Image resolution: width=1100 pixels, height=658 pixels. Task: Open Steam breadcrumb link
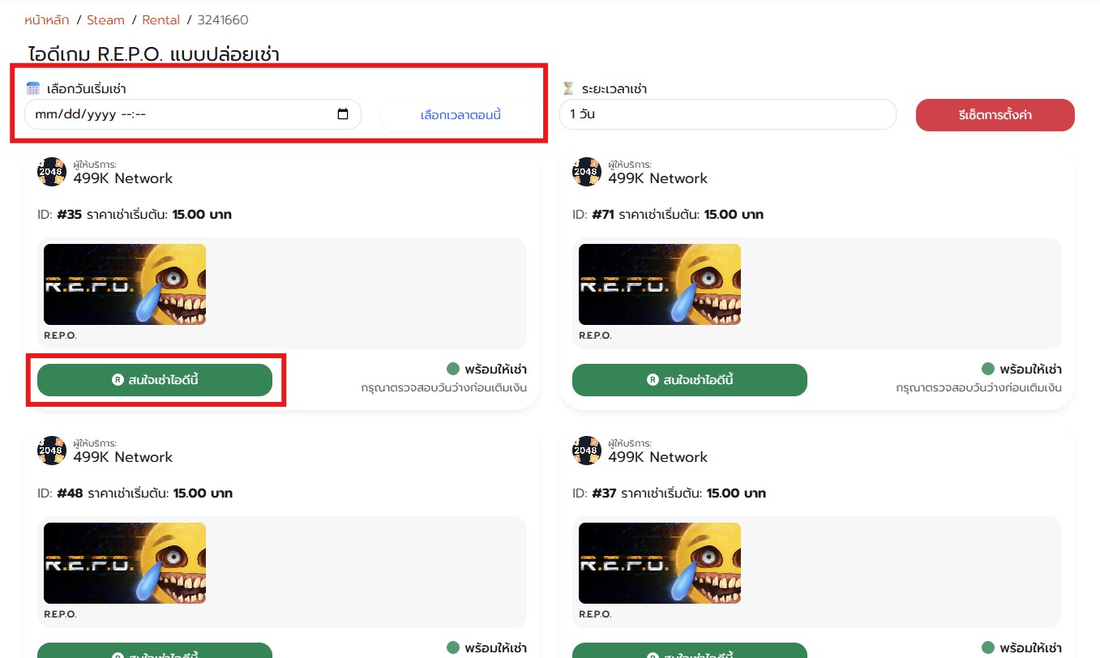[x=105, y=19]
